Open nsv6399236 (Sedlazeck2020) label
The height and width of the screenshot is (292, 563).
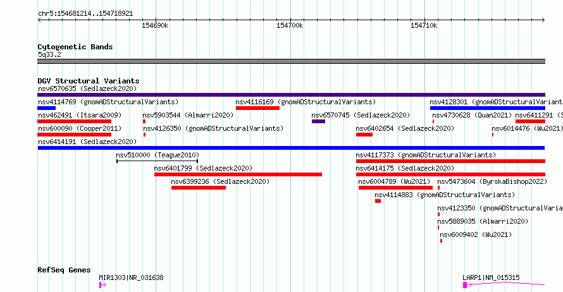pyautogui.click(x=220, y=181)
